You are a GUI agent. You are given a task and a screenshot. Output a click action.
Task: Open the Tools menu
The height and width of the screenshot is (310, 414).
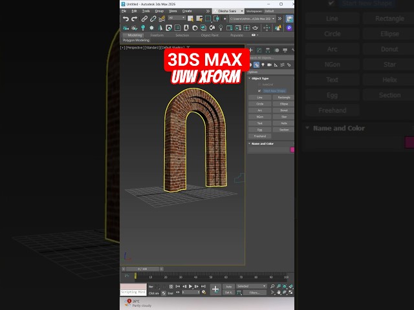click(146, 11)
